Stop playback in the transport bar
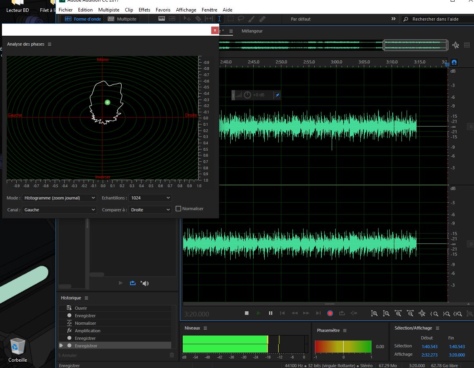 click(247, 313)
